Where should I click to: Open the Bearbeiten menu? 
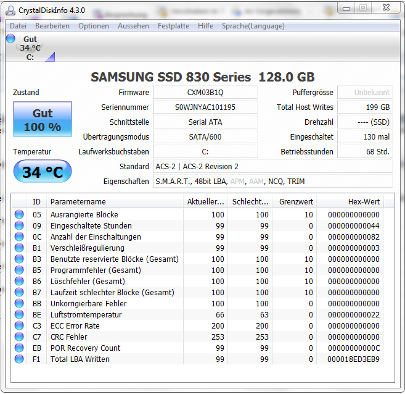coord(52,26)
